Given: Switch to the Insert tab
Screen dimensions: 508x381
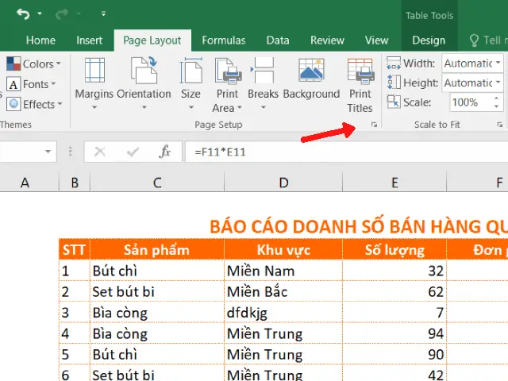Looking at the screenshot, I should click(x=89, y=40).
